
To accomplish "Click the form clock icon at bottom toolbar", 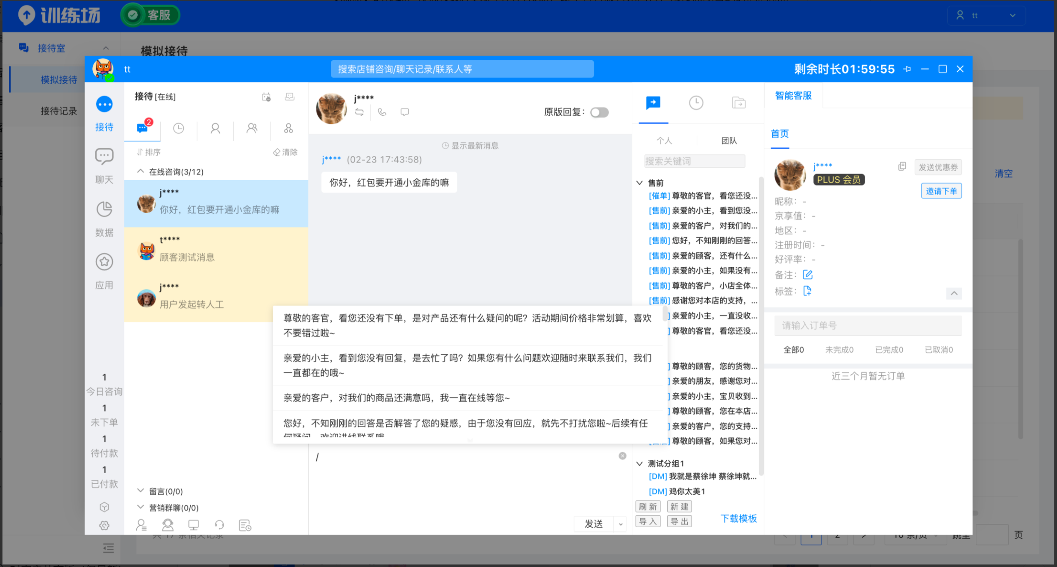I will click(245, 525).
